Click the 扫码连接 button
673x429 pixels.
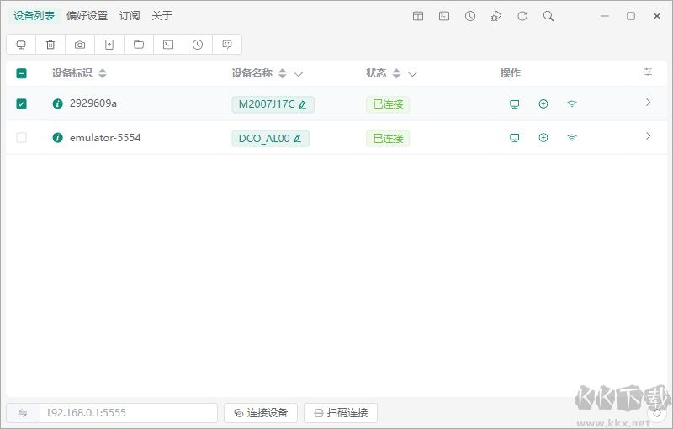(x=341, y=413)
